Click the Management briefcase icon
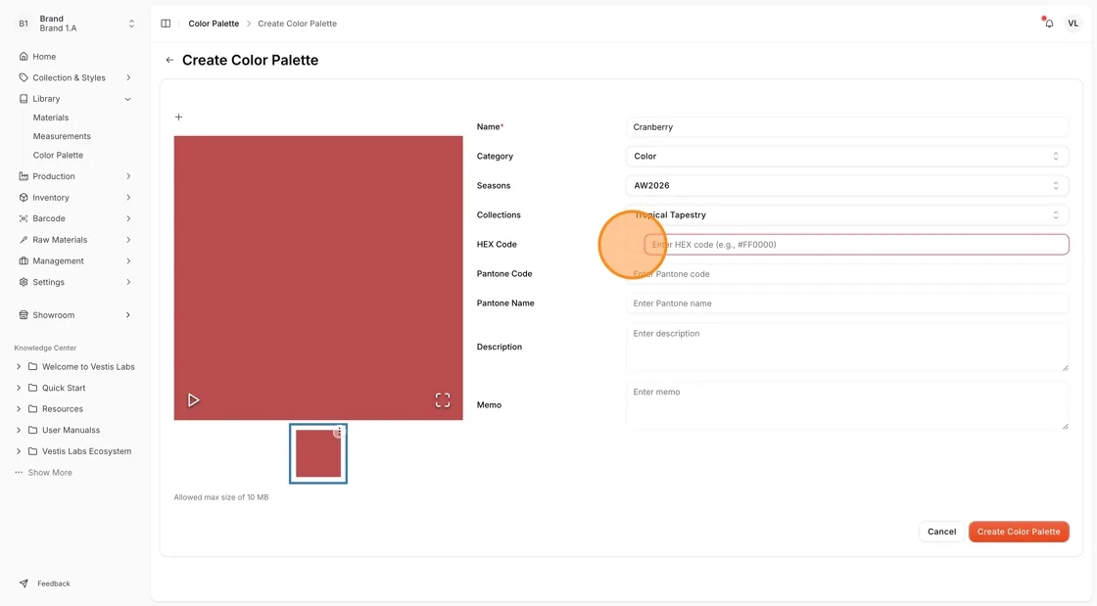The width and height of the screenshot is (1097, 606). 24,260
